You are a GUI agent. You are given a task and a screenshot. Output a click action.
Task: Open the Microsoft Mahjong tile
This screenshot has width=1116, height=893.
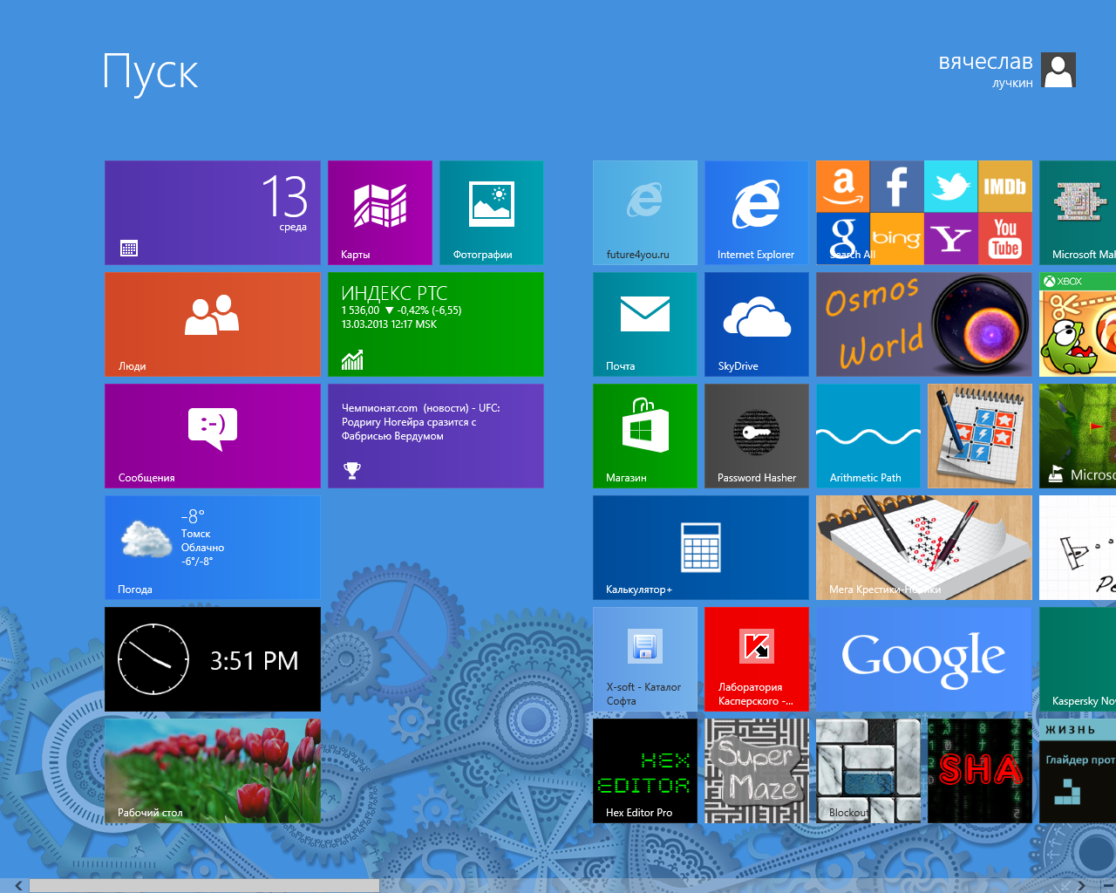tap(1078, 213)
